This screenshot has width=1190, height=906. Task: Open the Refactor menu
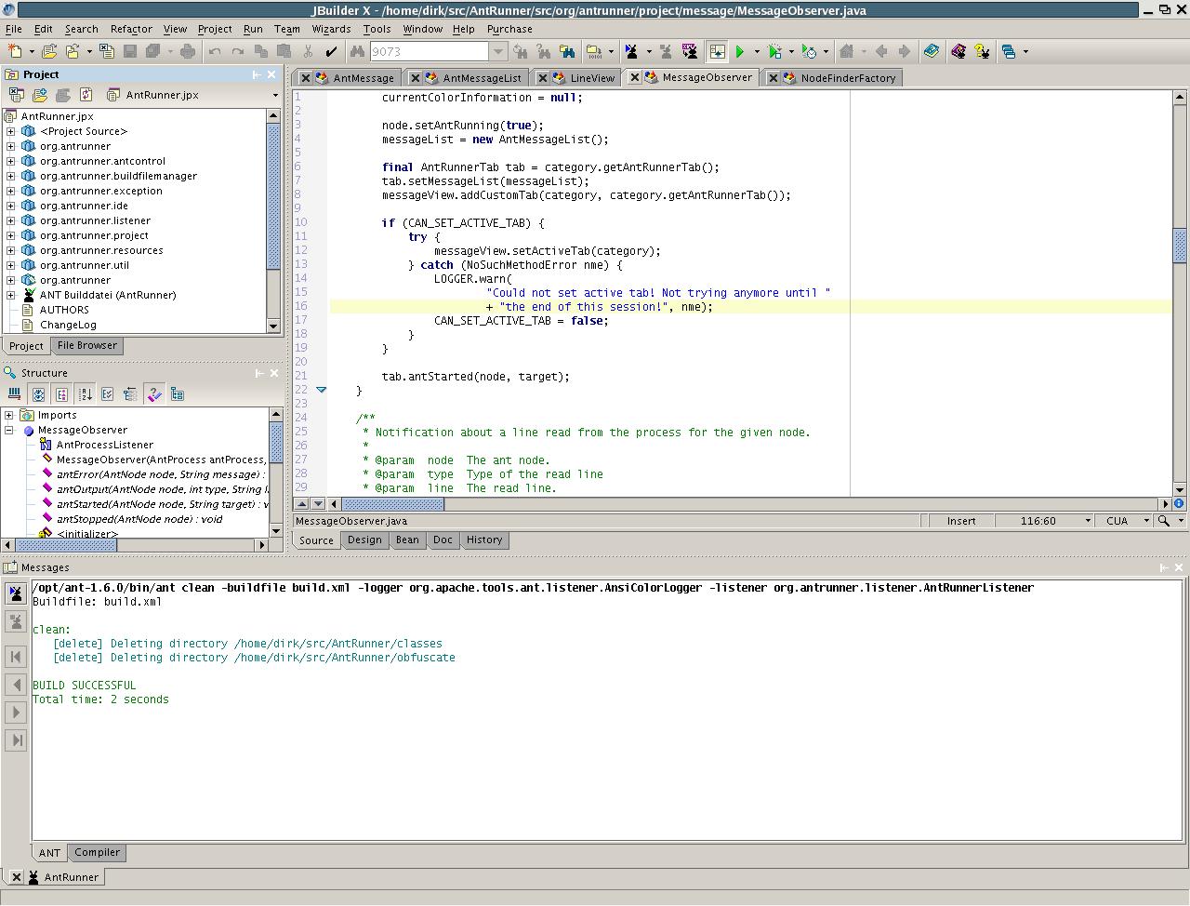click(x=131, y=29)
